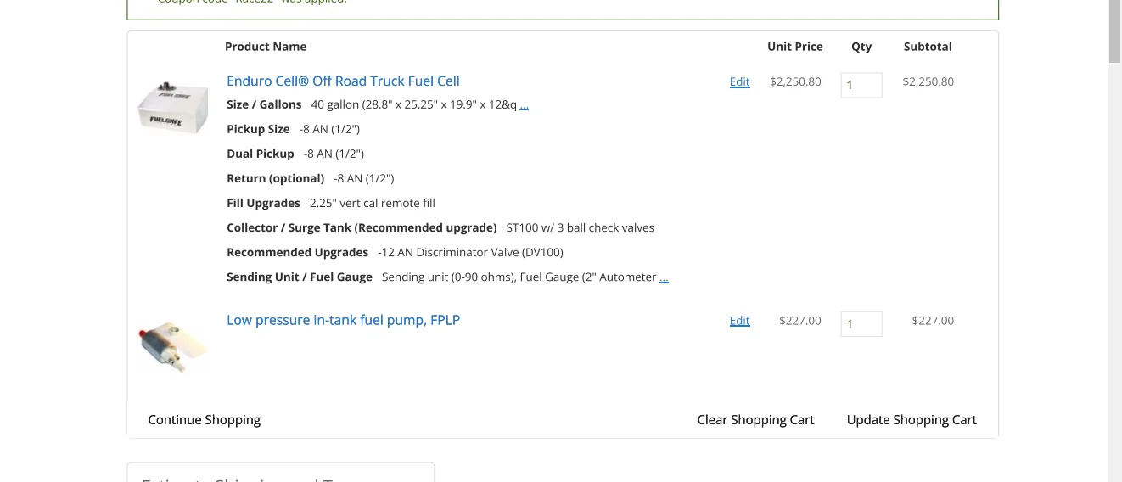Click the Unit Price column header
The image size is (1122, 482).
(x=794, y=47)
